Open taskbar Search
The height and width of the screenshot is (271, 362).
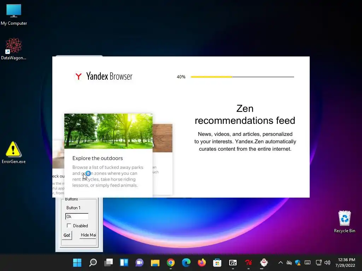93,263
